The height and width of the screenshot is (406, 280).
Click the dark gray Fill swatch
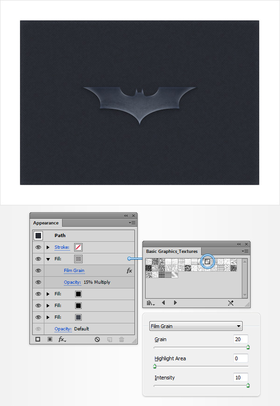(78, 317)
